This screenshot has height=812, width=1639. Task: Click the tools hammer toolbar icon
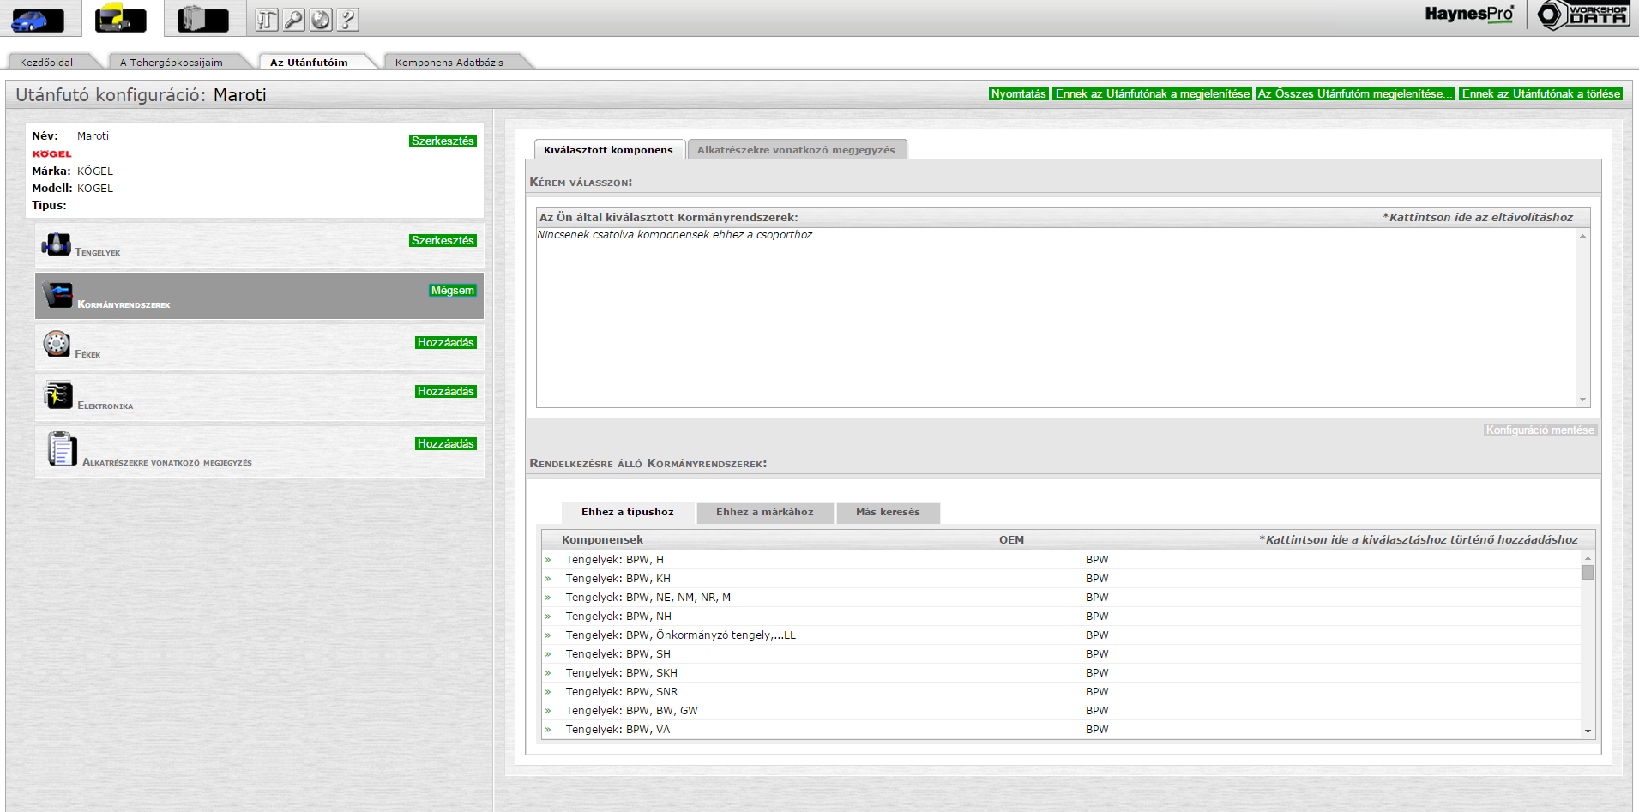click(267, 20)
